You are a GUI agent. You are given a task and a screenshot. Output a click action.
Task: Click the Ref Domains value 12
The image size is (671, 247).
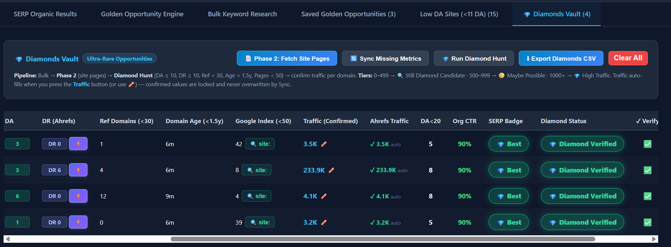coord(103,196)
